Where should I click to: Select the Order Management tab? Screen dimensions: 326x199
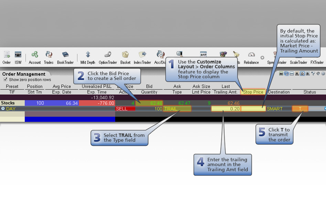pyautogui.click(x=24, y=74)
